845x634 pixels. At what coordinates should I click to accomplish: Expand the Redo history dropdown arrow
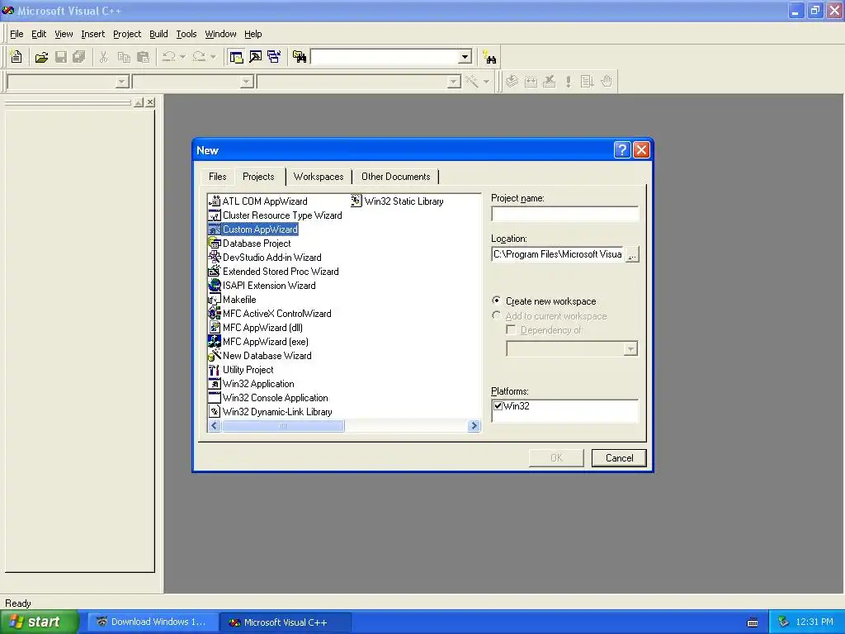pos(213,57)
